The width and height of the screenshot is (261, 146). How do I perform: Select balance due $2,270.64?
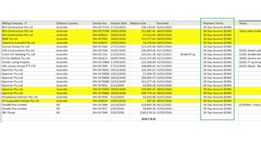149,43
